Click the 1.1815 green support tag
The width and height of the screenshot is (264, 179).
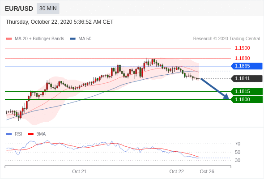click(247, 91)
